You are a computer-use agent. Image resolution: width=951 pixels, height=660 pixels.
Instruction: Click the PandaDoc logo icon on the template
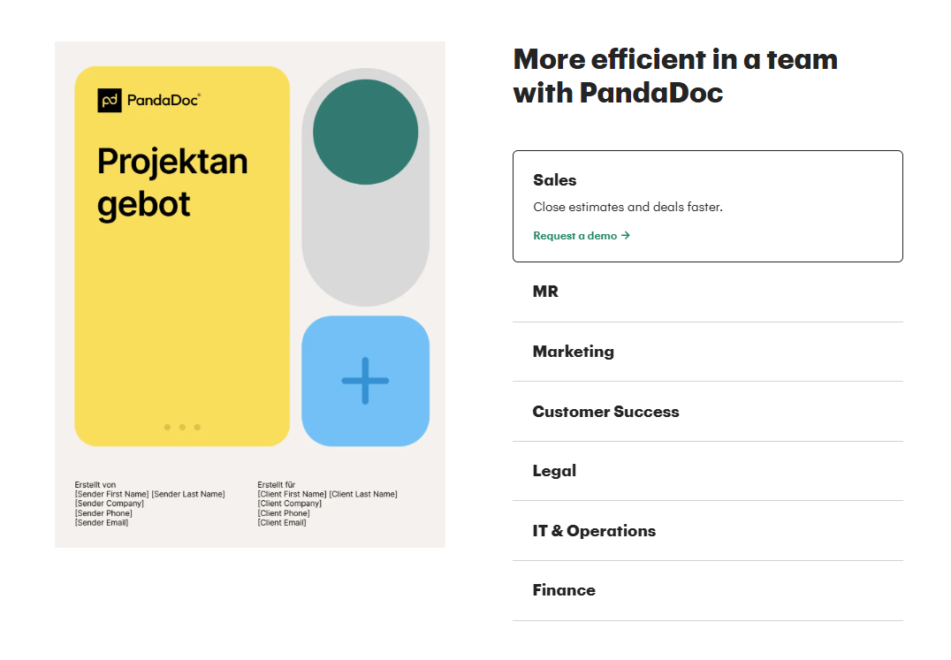tap(110, 101)
